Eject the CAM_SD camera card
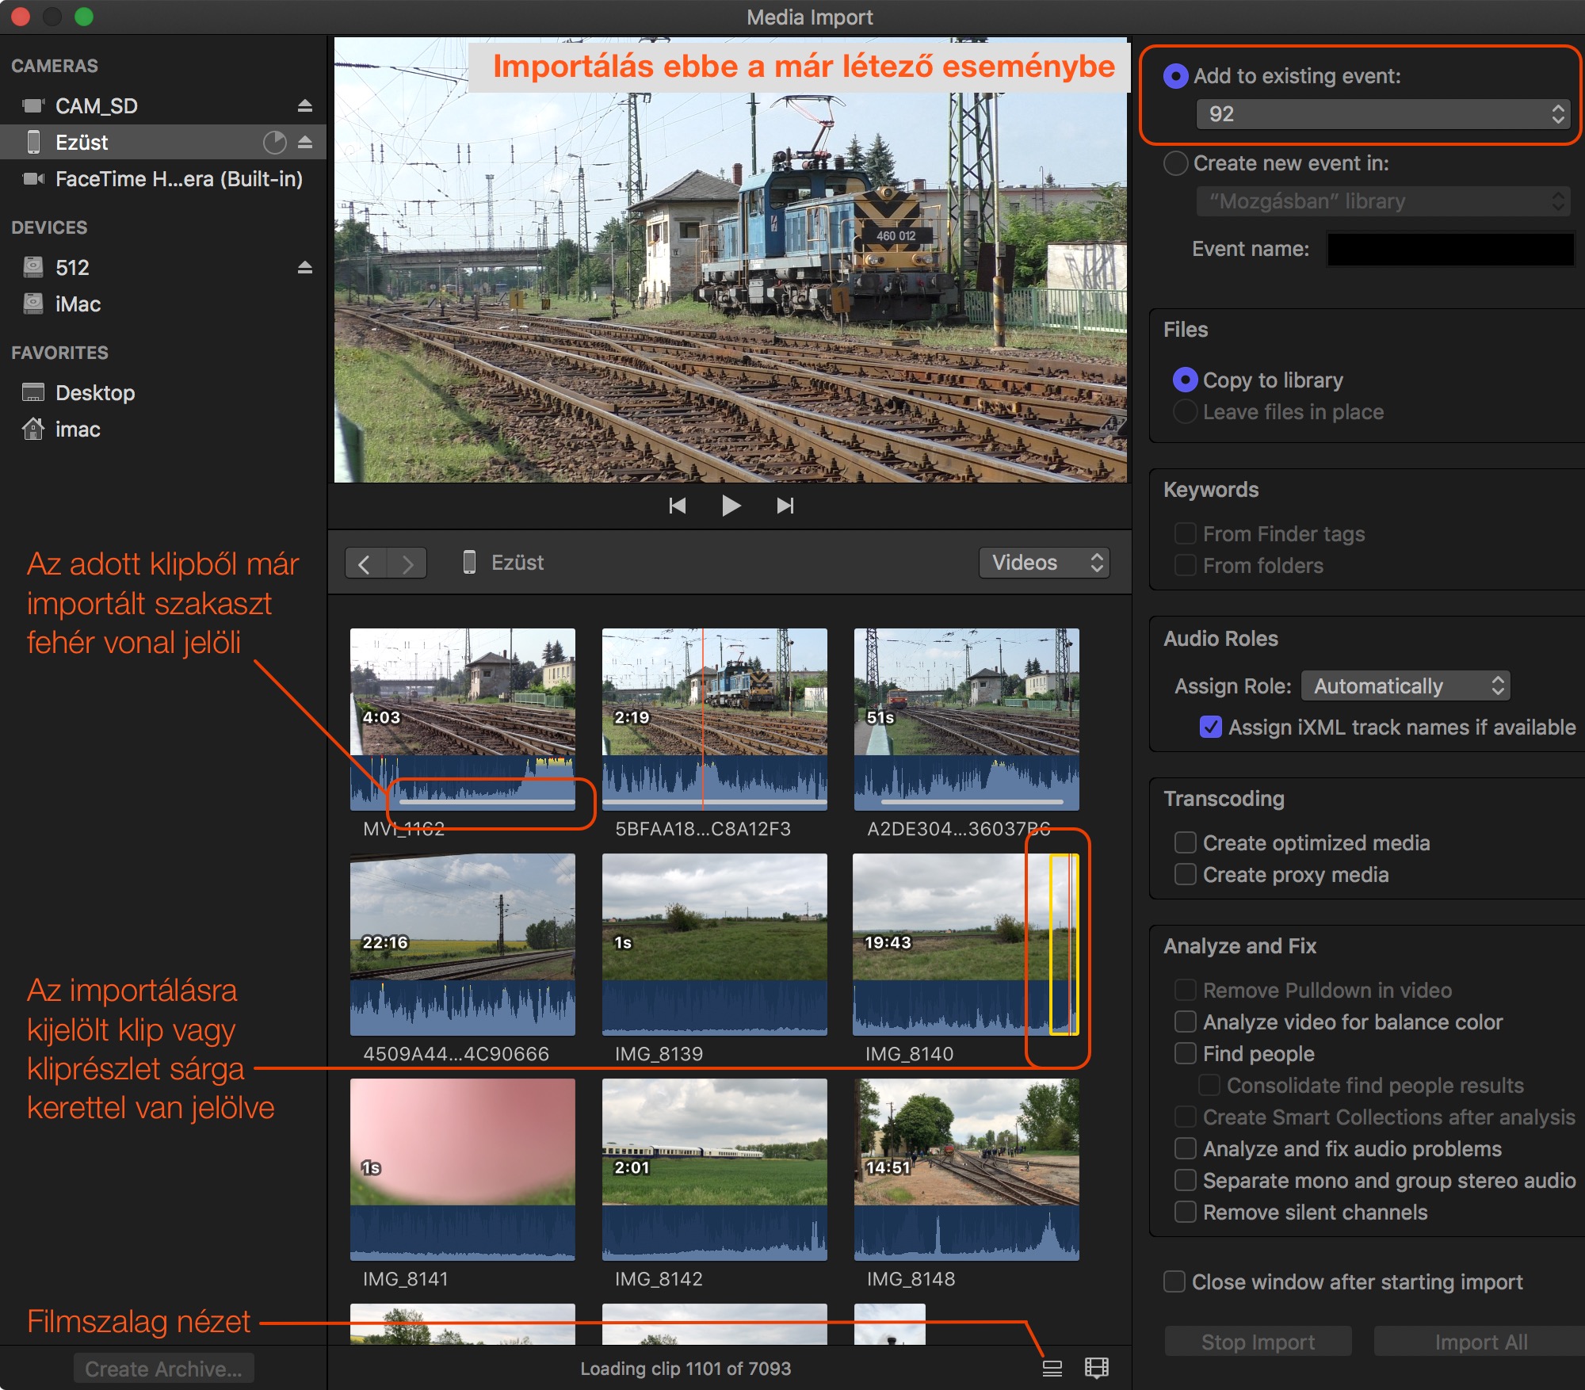The image size is (1585, 1390). pos(304,105)
